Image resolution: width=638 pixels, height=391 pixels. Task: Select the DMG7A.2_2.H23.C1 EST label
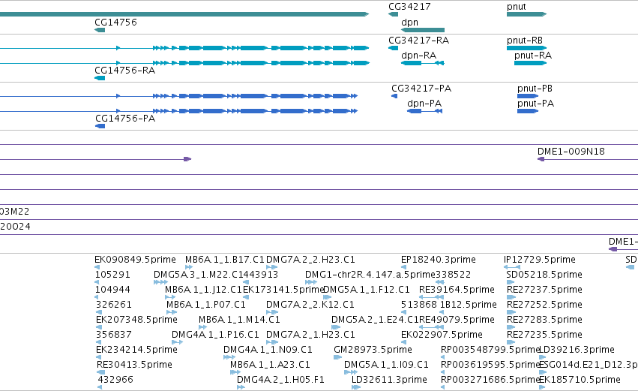[310, 260]
